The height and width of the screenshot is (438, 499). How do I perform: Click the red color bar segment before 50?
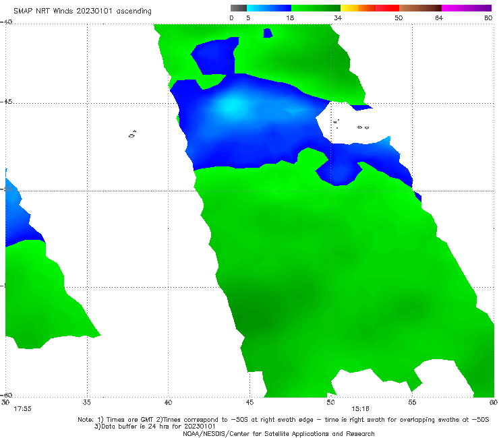(x=387, y=8)
